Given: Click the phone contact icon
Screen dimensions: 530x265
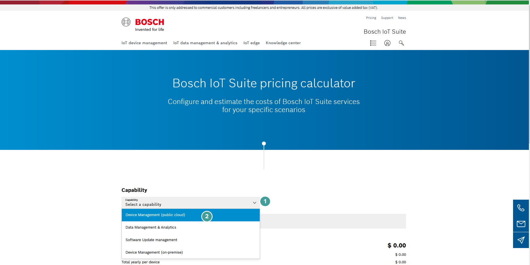Looking at the screenshot, I should tap(521, 208).
